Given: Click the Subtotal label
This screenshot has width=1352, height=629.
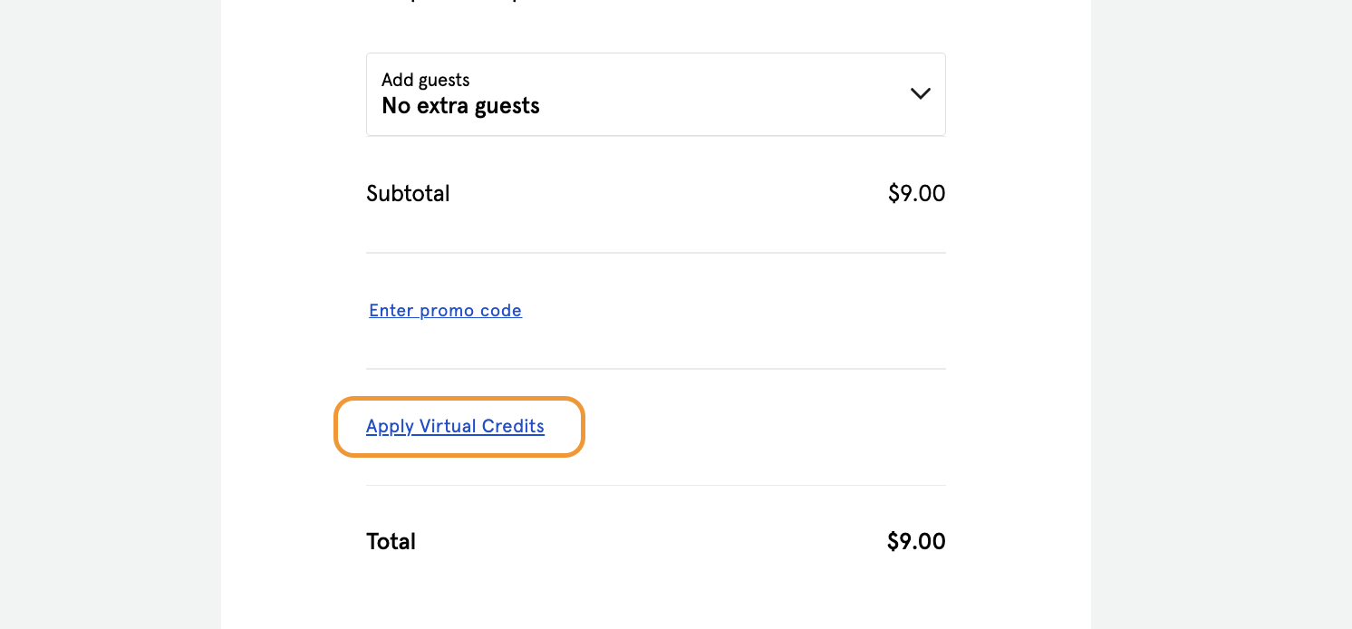Looking at the screenshot, I should pyautogui.click(x=408, y=194).
